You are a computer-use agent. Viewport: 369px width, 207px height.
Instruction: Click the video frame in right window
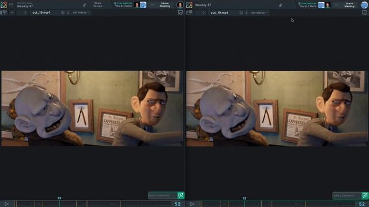277,109
